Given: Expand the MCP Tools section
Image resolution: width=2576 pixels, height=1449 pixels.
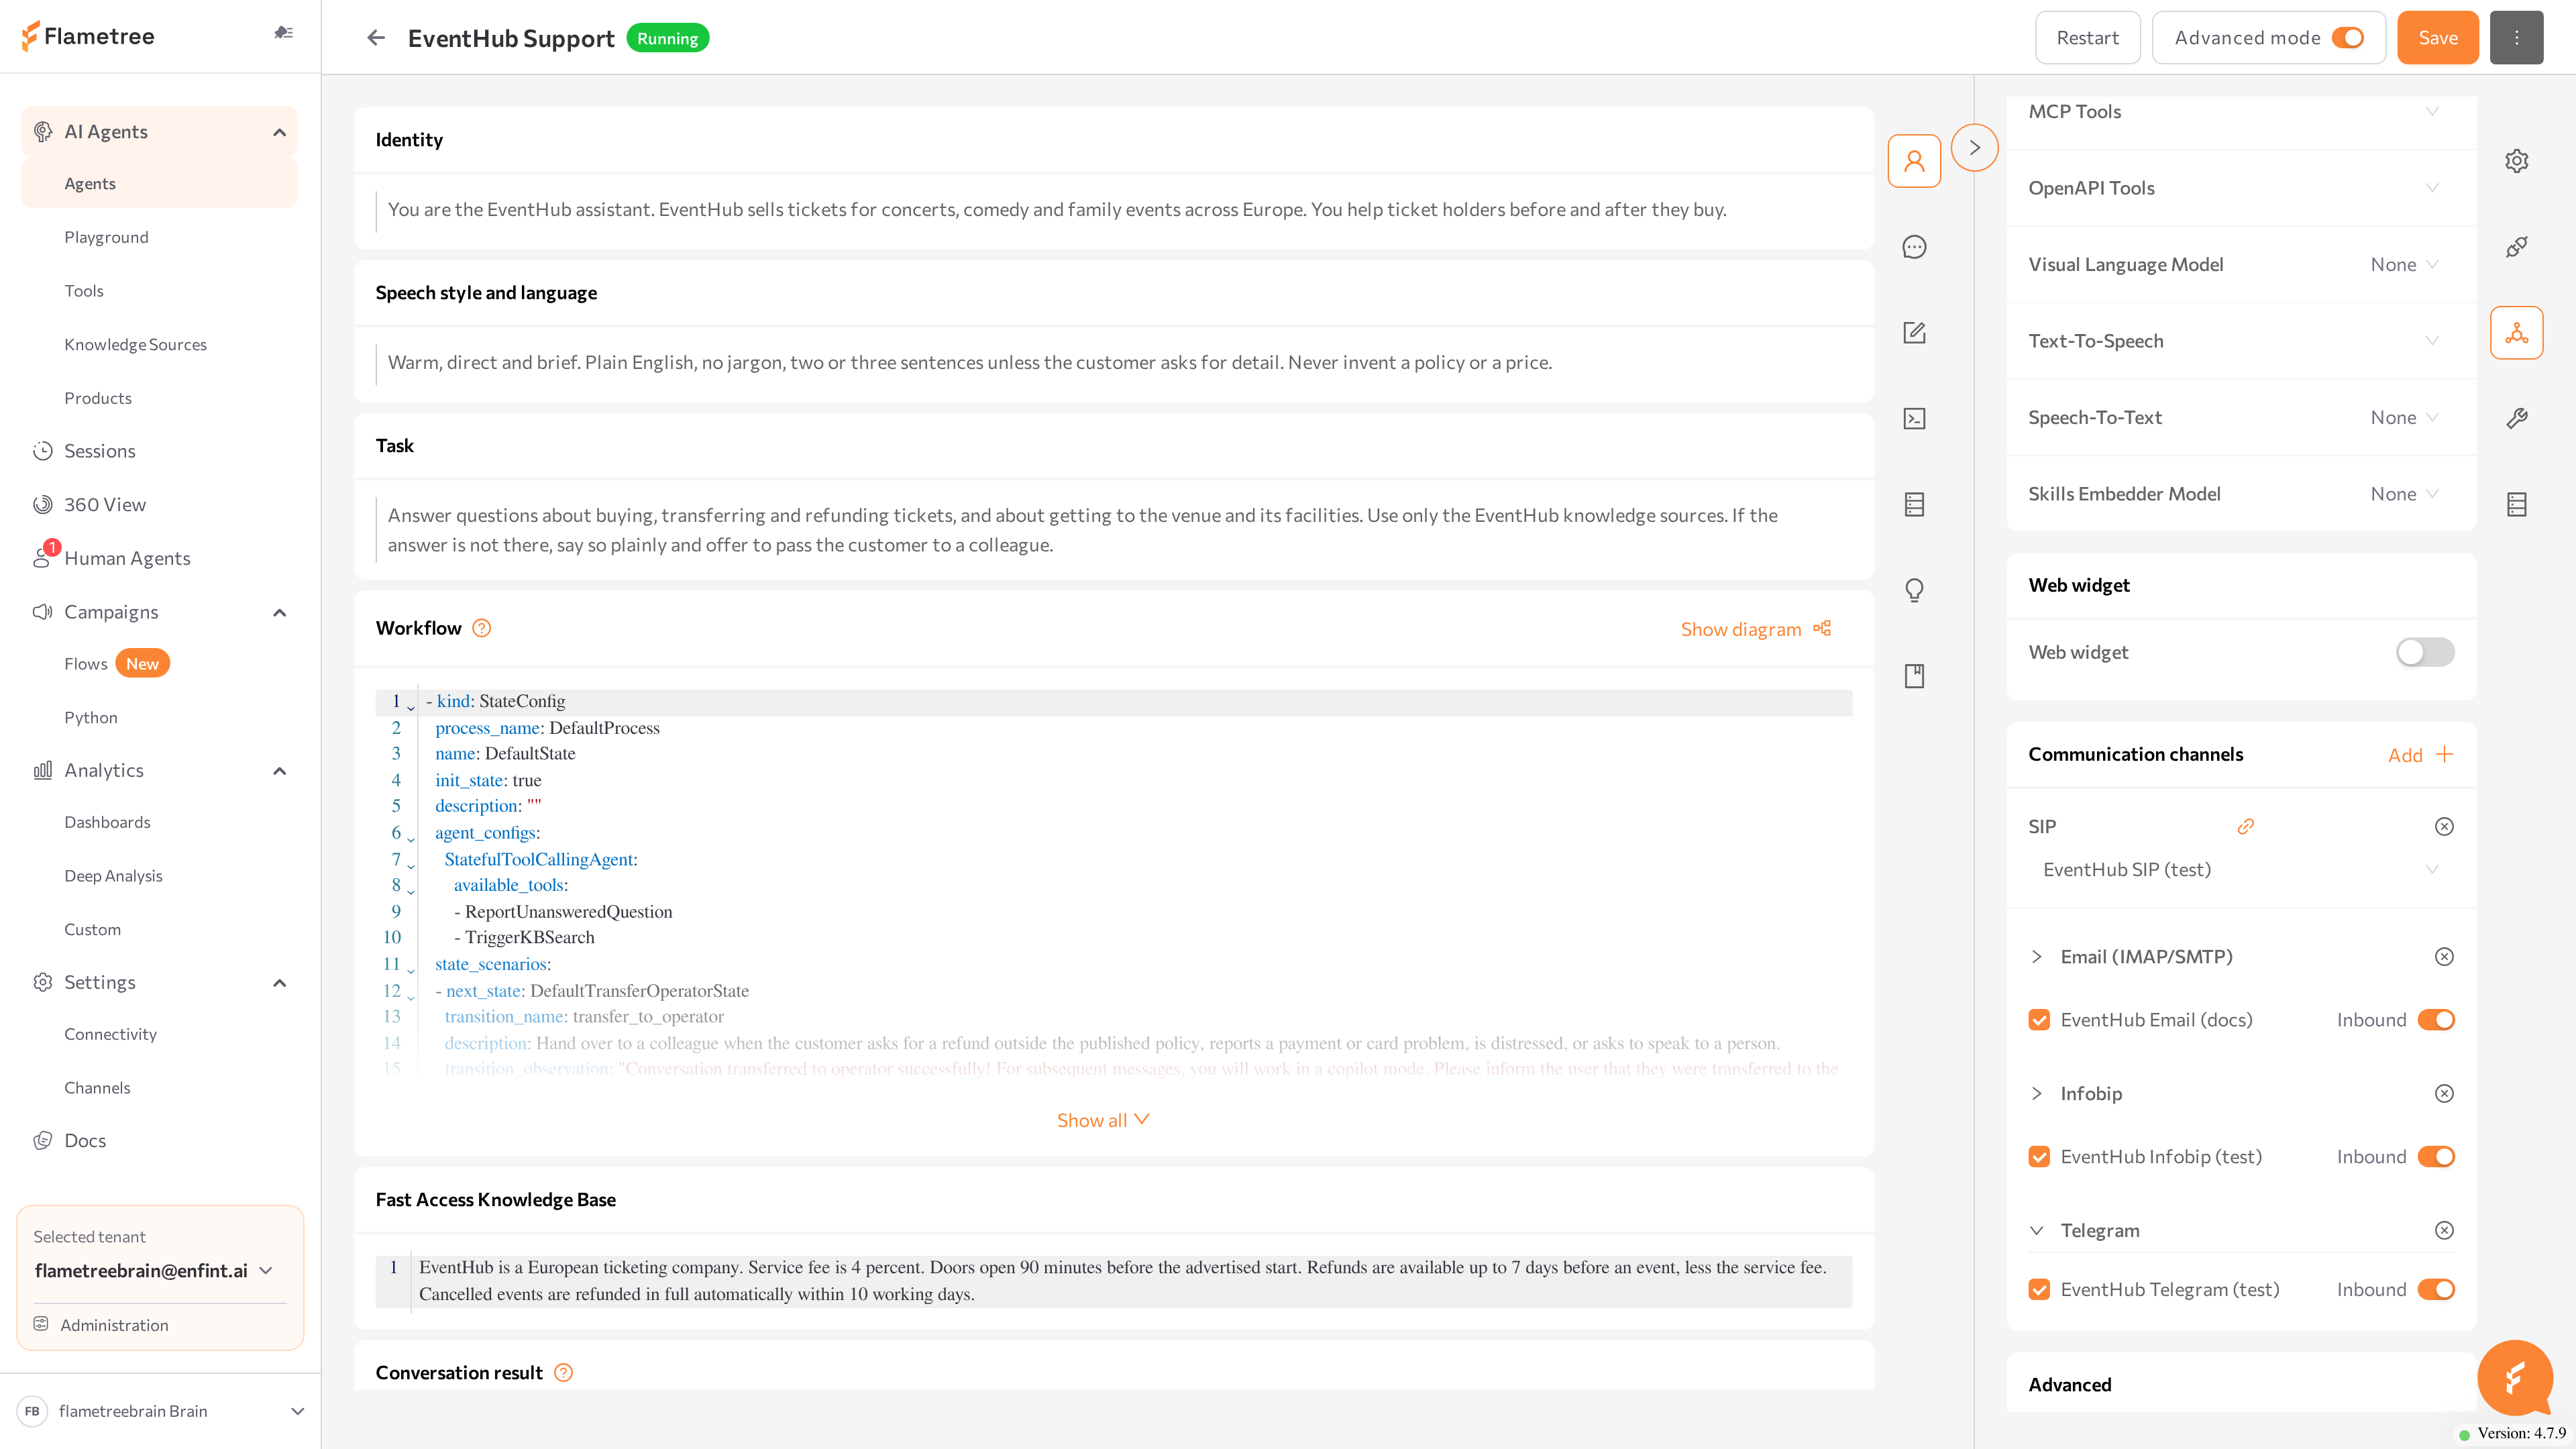Looking at the screenshot, I should pyautogui.click(x=2241, y=112).
